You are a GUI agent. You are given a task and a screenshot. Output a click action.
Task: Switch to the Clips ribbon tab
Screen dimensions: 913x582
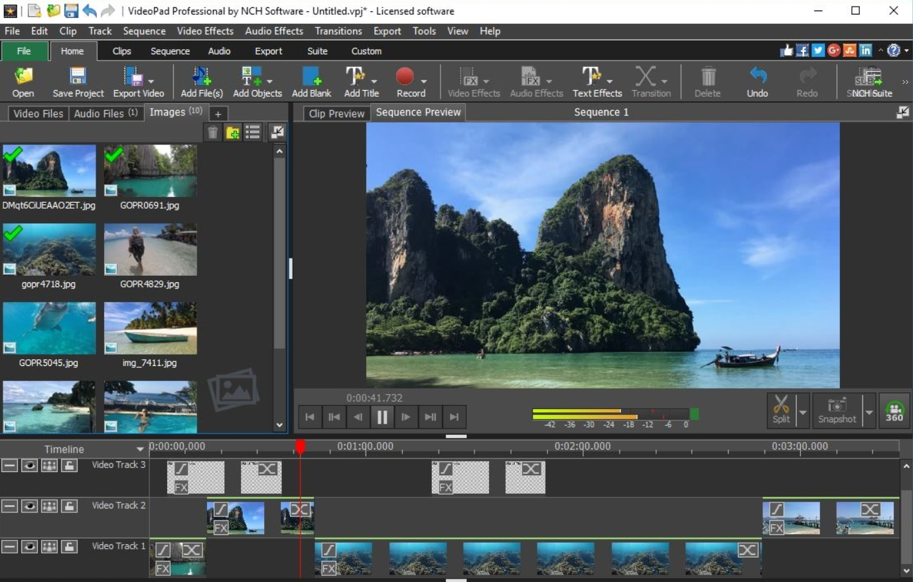click(x=121, y=51)
